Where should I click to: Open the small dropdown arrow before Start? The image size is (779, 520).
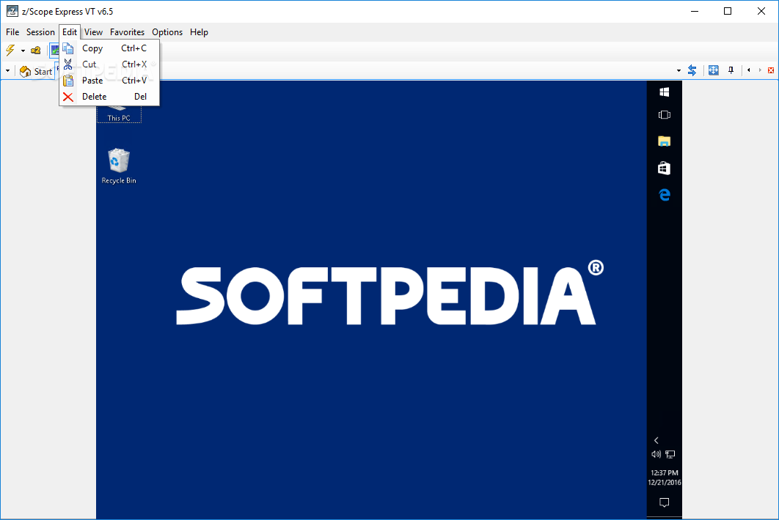click(x=7, y=71)
